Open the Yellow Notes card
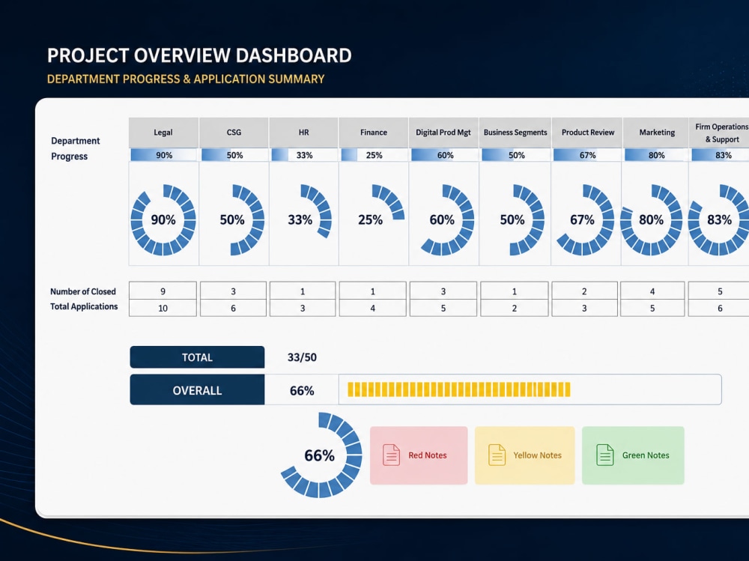This screenshot has height=561, width=749. point(524,455)
